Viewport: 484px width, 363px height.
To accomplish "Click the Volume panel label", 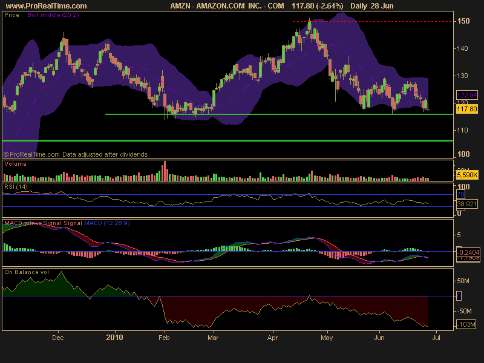I will pyautogui.click(x=15, y=164).
